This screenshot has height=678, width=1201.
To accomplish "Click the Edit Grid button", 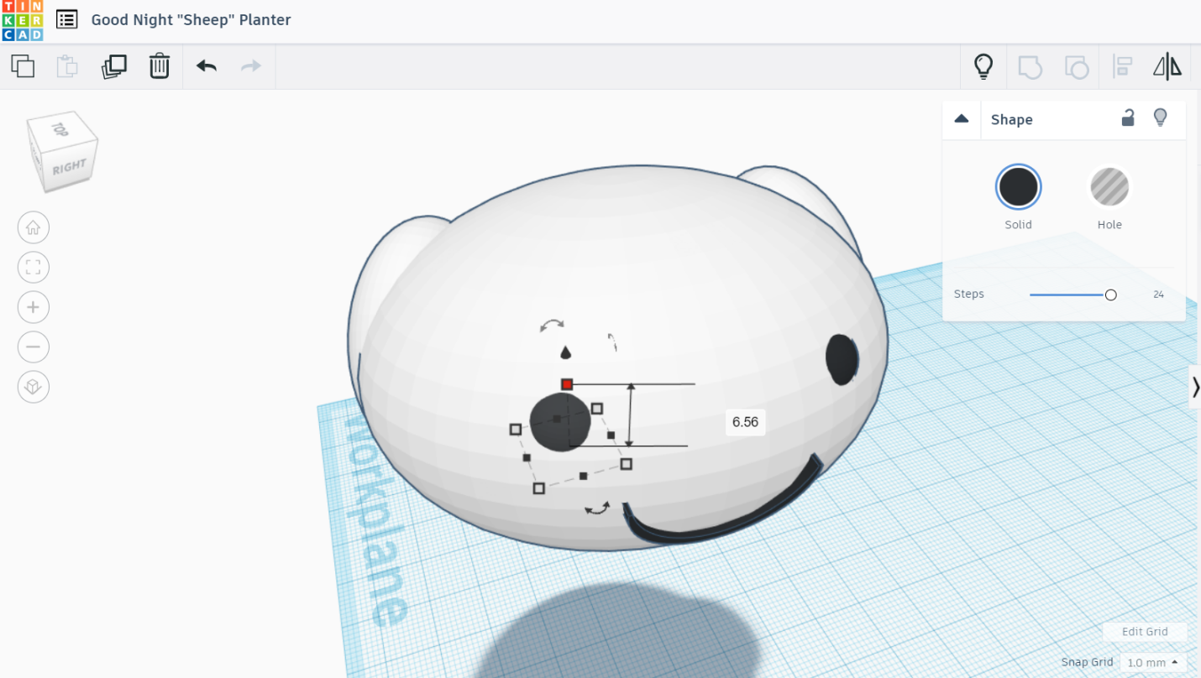I will [1145, 632].
